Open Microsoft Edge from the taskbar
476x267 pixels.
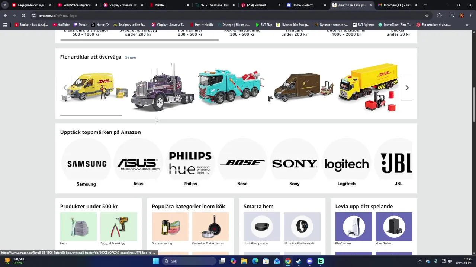[255, 261]
